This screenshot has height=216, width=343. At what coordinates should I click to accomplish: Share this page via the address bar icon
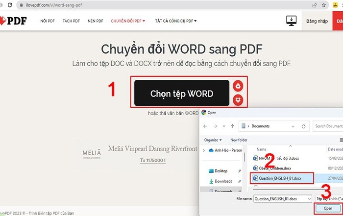315,5
